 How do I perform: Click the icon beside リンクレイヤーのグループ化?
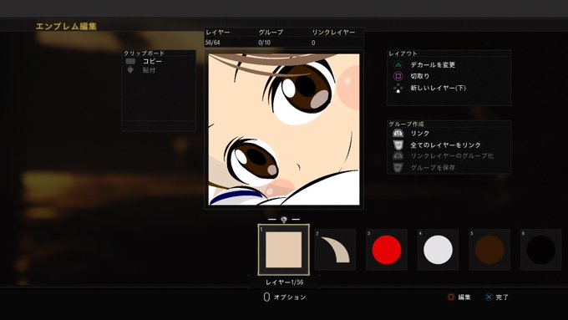tap(398, 156)
